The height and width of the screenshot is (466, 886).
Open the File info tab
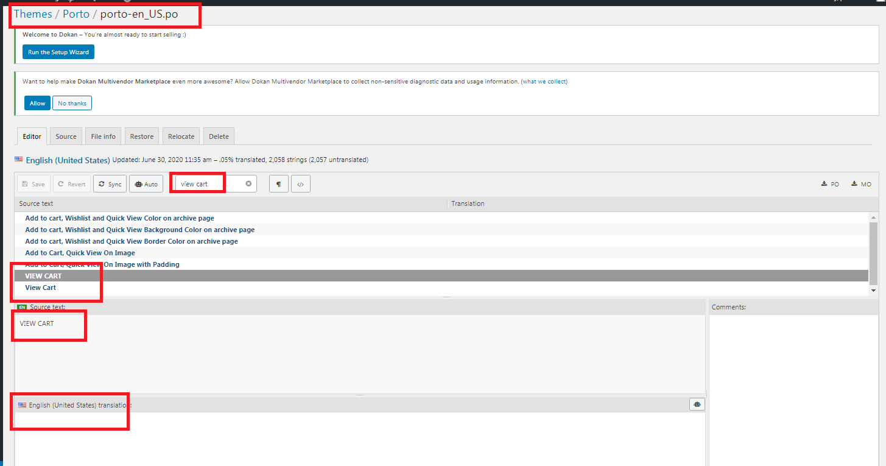[x=103, y=136]
